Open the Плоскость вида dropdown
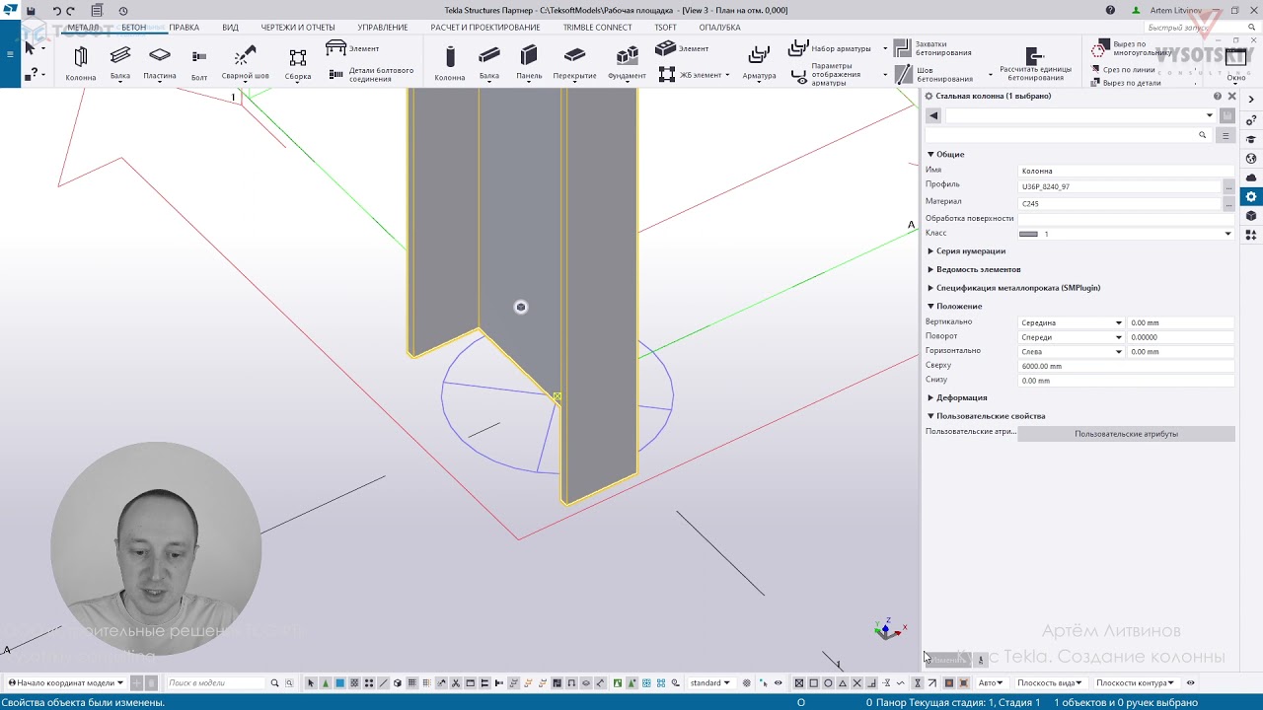The image size is (1263, 710). [1049, 682]
